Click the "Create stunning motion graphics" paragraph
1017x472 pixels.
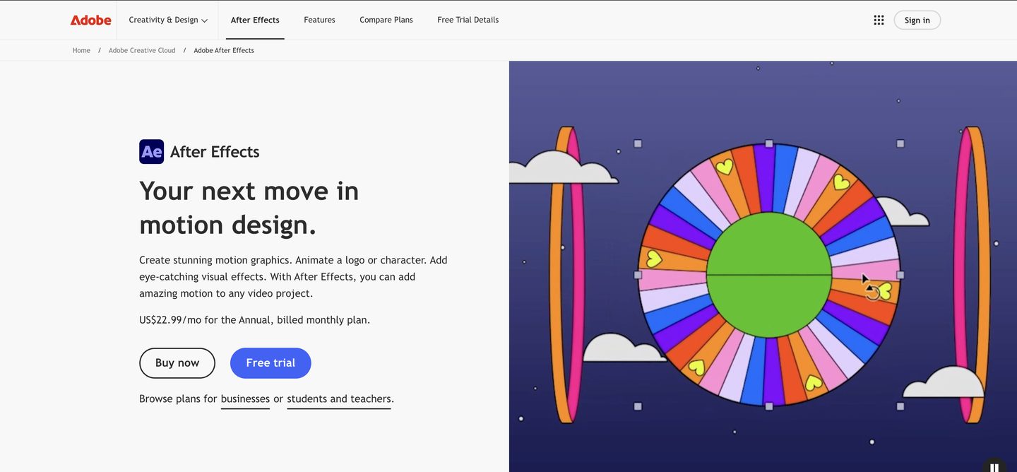tap(293, 276)
